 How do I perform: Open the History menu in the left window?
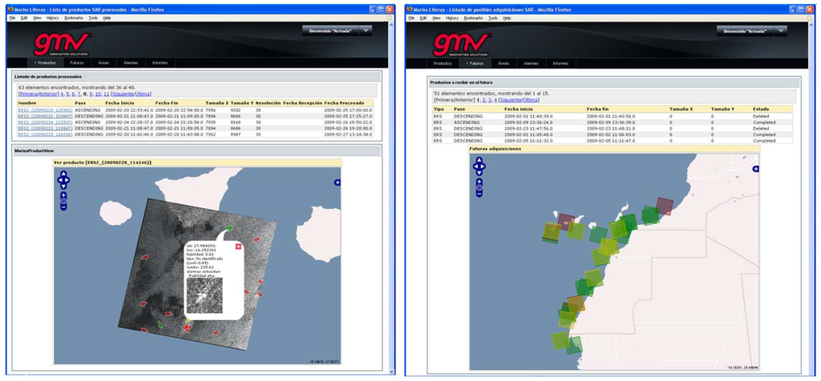(x=52, y=18)
